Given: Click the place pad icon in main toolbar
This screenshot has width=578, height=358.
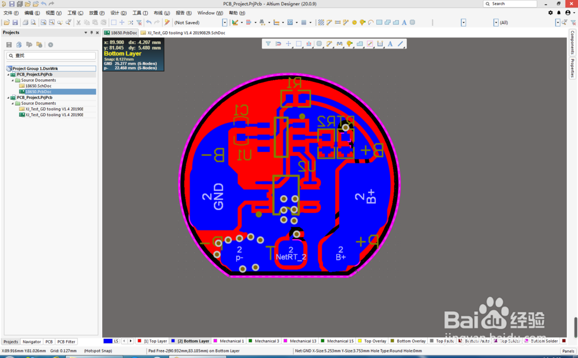Looking at the screenshot, I should coord(354,23).
